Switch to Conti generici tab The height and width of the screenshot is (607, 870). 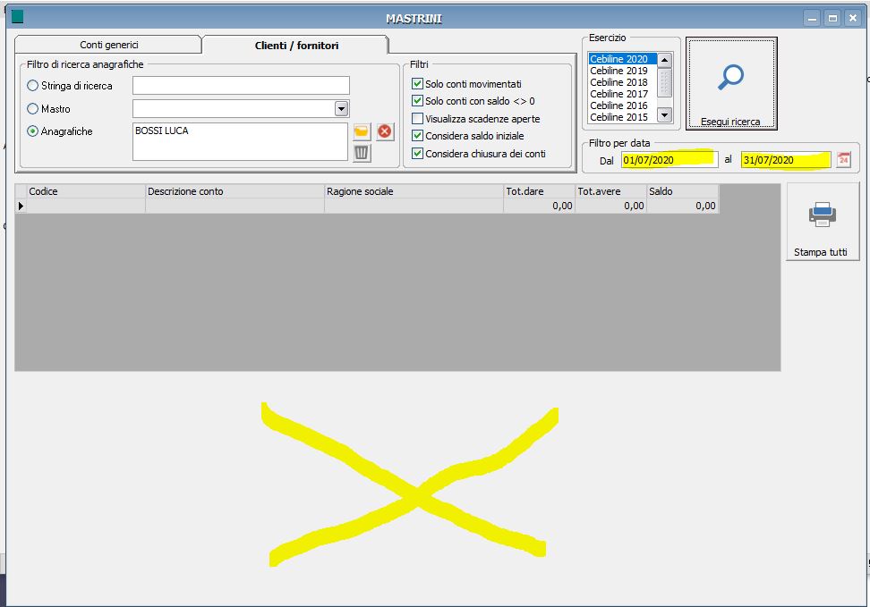[109, 45]
